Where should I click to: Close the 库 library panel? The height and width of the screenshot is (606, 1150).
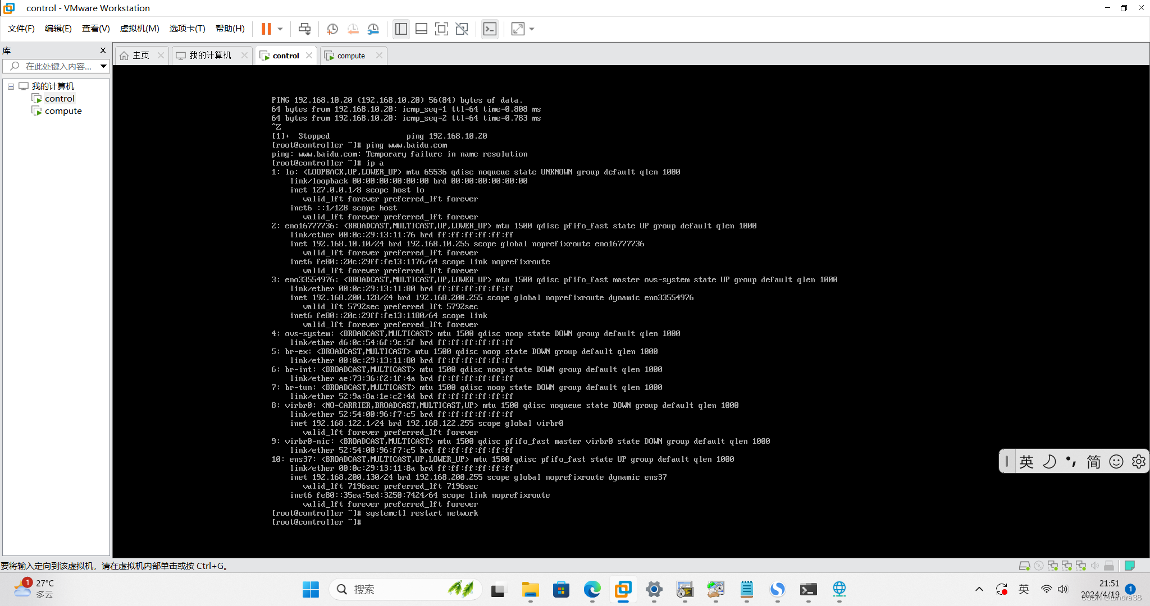tap(103, 50)
